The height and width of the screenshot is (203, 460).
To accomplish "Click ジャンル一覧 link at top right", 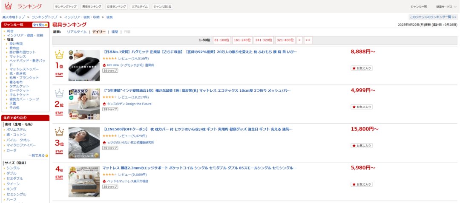I will tap(419, 6).
